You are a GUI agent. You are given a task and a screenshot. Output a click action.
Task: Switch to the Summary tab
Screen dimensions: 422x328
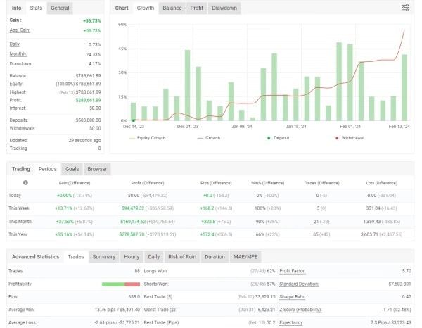[104, 257]
